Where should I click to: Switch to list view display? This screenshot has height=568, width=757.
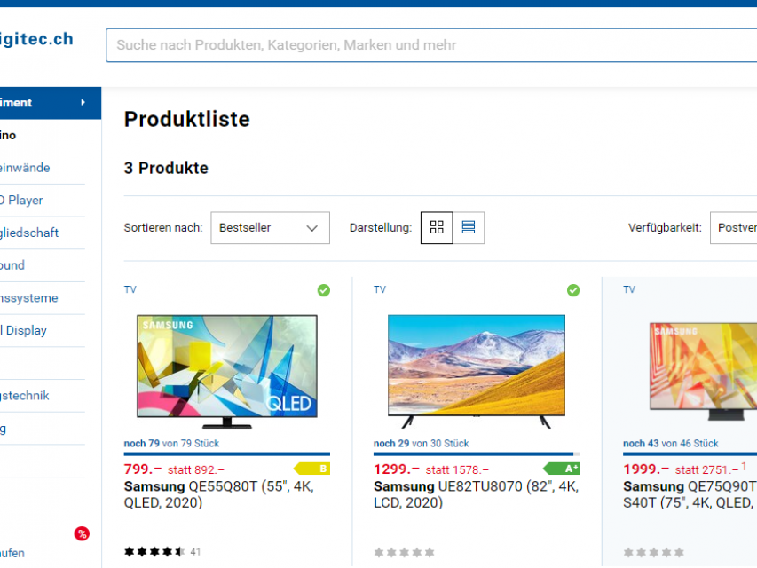pyautogui.click(x=469, y=228)
